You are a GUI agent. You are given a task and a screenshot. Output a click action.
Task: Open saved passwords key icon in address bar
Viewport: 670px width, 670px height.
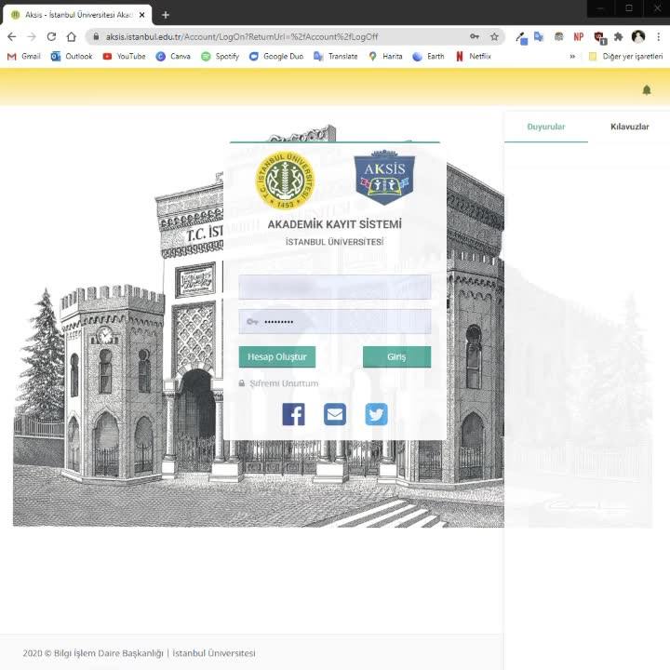click(475, 36)
